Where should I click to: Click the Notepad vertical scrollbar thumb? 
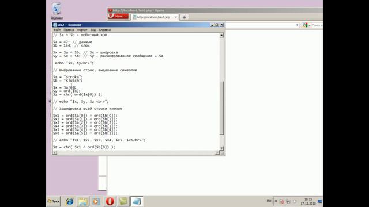[221, 108]
